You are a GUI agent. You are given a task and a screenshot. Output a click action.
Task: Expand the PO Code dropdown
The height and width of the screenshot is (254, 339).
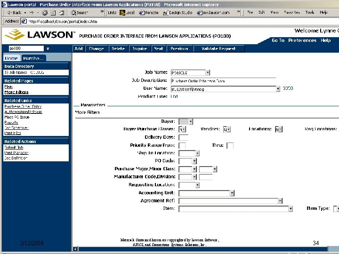194,161
